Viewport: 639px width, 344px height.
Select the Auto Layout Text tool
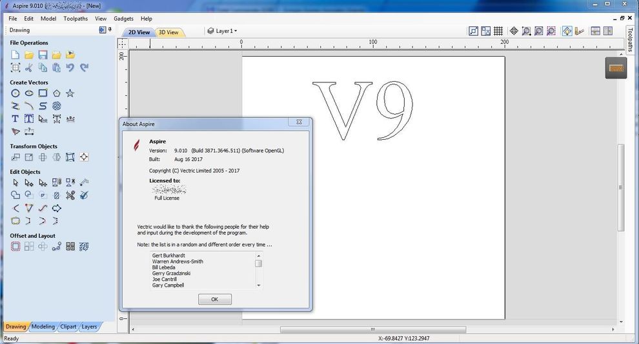[29, 119]
